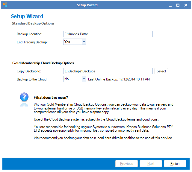
Task: Click the application icon in the title bar
Action: [5, 5]
